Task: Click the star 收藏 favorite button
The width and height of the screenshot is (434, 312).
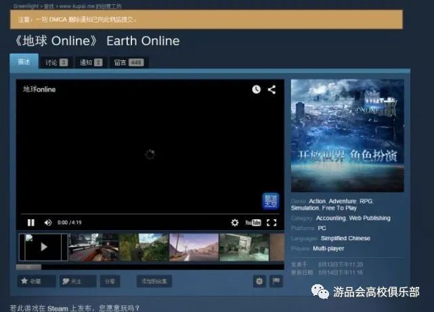Action: pos(37,282)
